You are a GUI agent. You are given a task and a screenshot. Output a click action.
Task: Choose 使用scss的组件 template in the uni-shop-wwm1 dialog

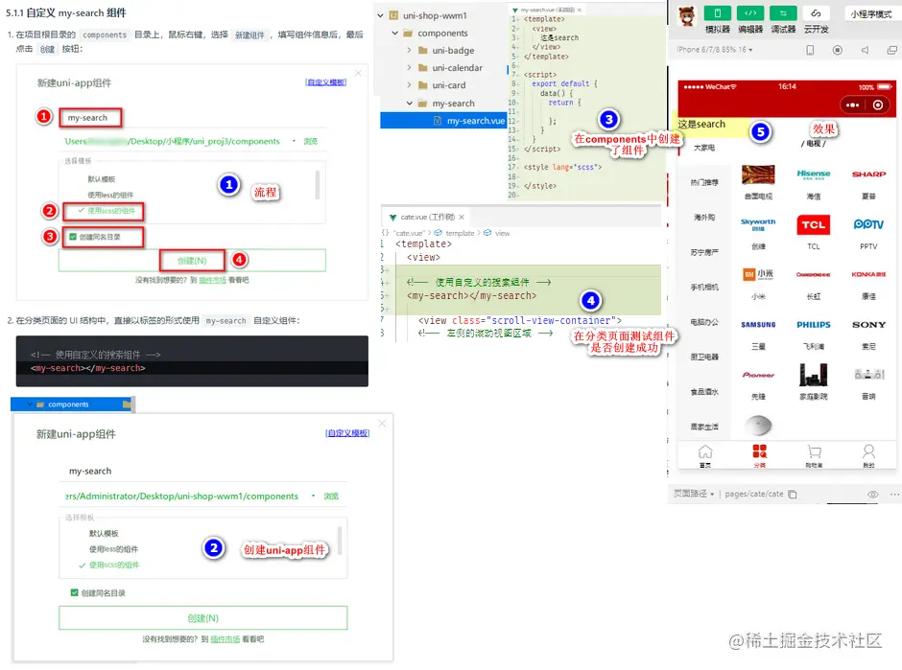[114, 566]
